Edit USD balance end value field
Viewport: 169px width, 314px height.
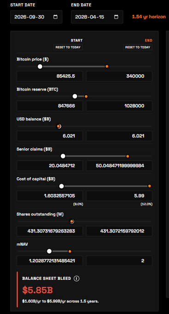[x=119, y=136]
